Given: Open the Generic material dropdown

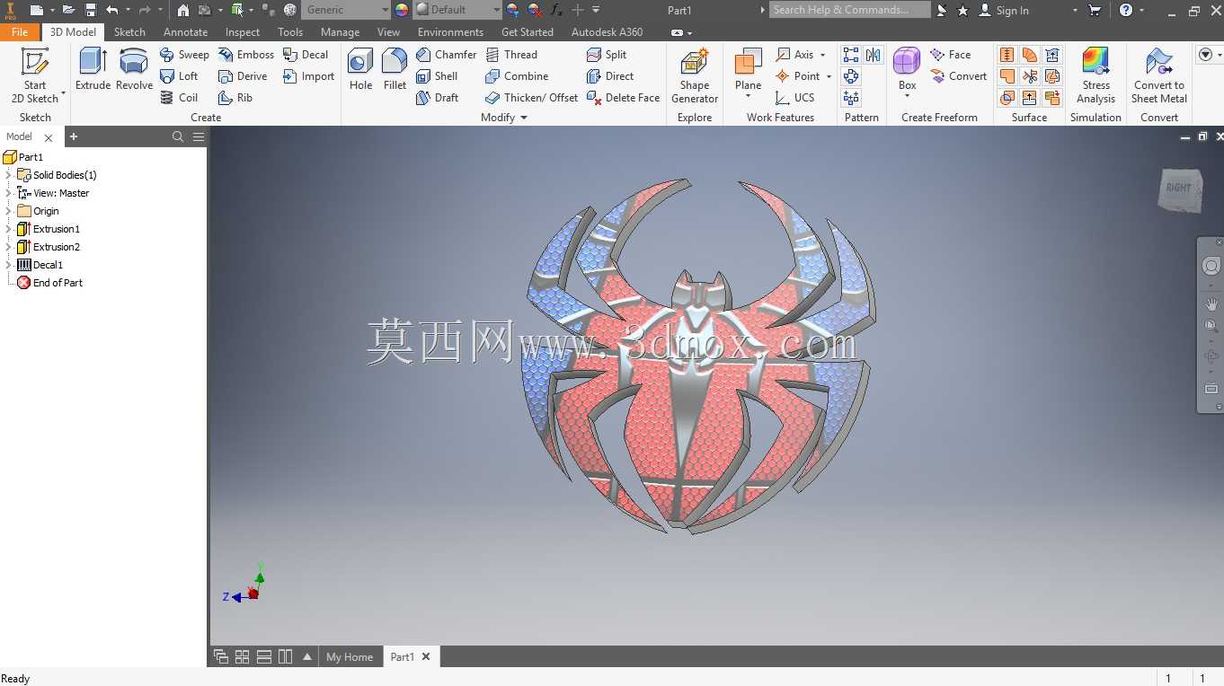Looking at the screenshot, I should coord(385,10).
